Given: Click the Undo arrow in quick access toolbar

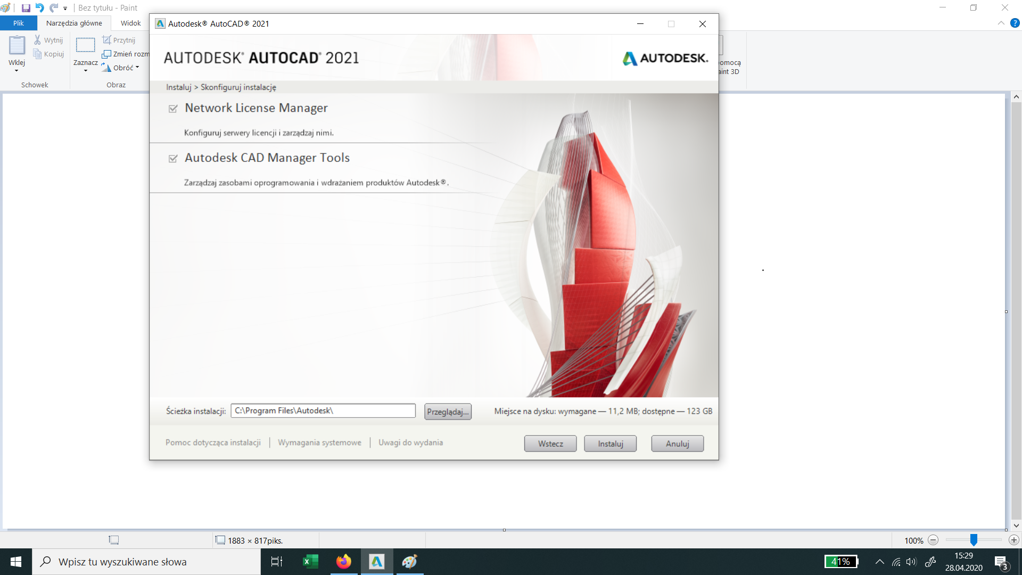Looking at the screenshot, I should [x=39, y=8].
